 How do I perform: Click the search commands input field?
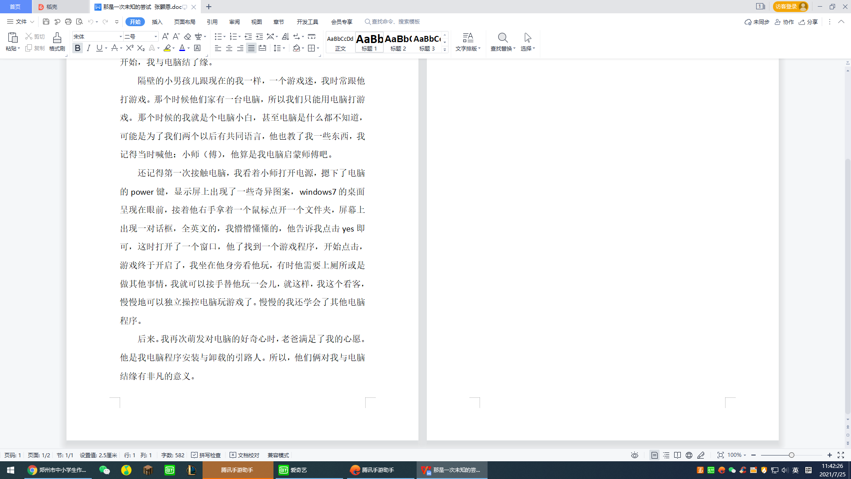pos(395,21)
